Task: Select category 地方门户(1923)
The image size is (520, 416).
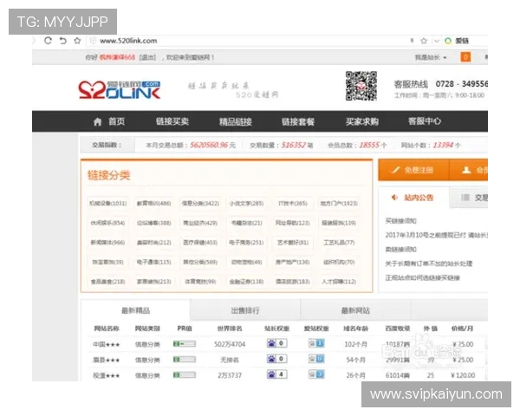Action: pyautogui.click(x=339, y=204)
